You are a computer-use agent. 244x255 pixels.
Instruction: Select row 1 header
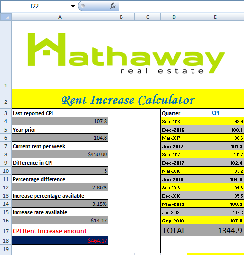pyautogui.click(x=6, y=55)
